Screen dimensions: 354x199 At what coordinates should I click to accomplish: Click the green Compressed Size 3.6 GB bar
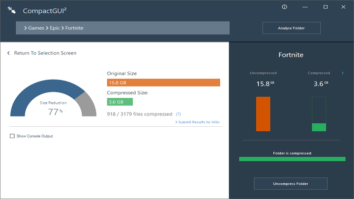pos(119,102)
